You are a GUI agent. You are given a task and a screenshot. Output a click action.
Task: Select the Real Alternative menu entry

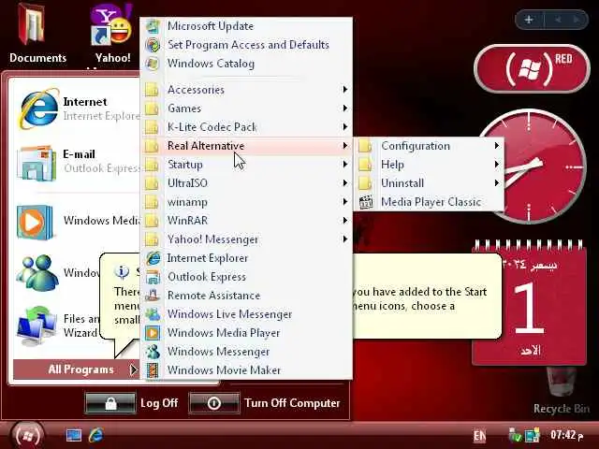(x=246, y=146)
